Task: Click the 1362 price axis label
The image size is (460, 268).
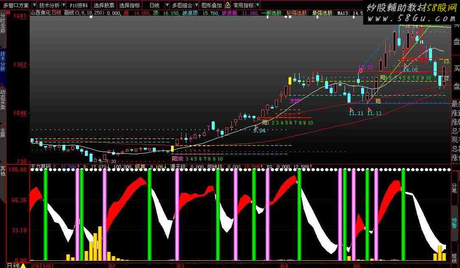Action: pyautogui.click(x=20, y=65)
